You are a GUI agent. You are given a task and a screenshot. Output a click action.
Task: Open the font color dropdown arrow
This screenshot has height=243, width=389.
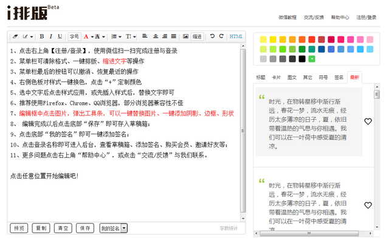[x=94, y=37]
